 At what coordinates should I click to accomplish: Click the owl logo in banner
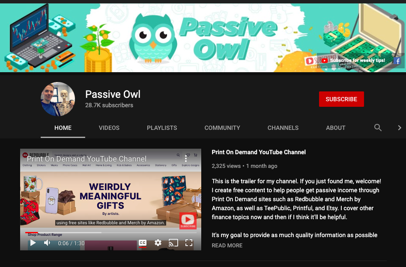[153, 39]
